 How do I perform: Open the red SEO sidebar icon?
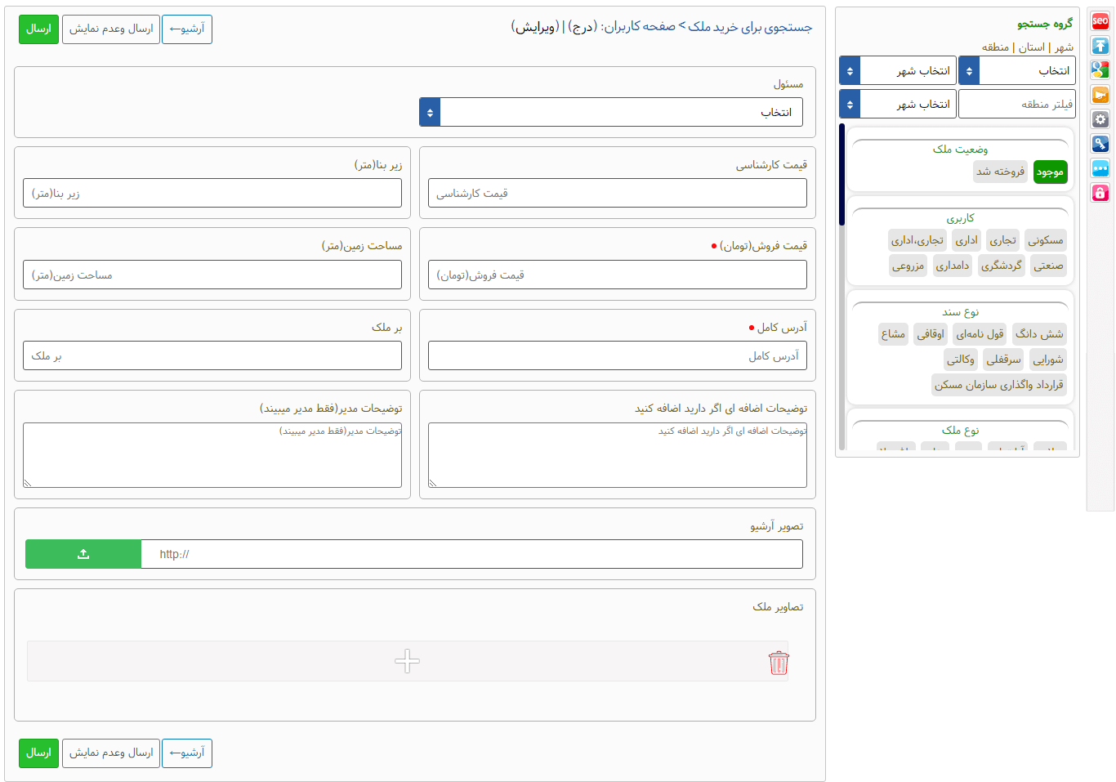coord(1100,21)
